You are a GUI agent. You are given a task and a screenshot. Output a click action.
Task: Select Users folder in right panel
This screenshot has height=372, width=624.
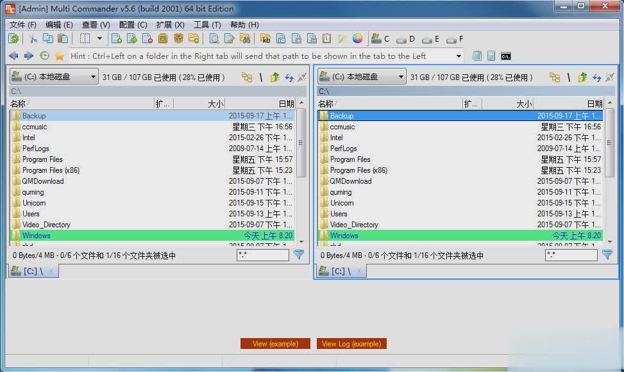click(460, 213)
